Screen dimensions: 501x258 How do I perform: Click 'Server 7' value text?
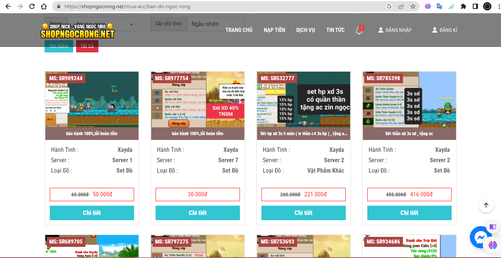pos(228,160)
